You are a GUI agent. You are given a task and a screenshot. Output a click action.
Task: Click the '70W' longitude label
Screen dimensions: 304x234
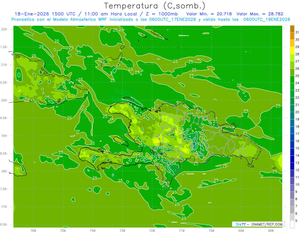(x=212, y=230)
